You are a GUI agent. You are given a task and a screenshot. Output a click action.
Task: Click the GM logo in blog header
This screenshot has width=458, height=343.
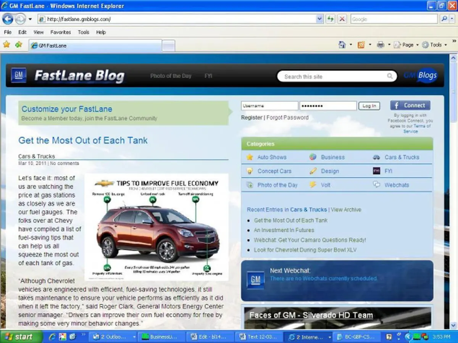[x=18, y=76]
